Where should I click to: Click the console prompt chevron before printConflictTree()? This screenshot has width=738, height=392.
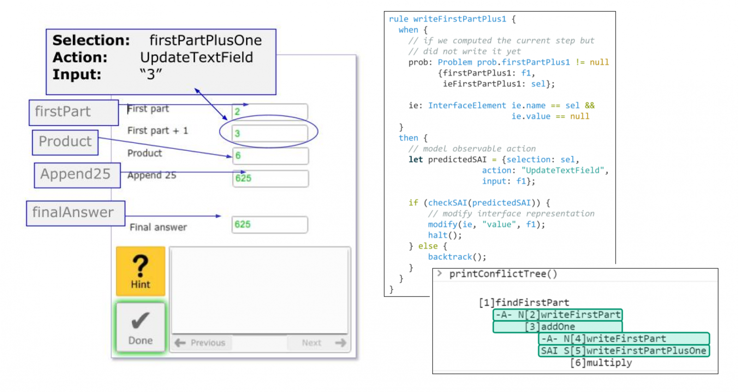point(440,273)
